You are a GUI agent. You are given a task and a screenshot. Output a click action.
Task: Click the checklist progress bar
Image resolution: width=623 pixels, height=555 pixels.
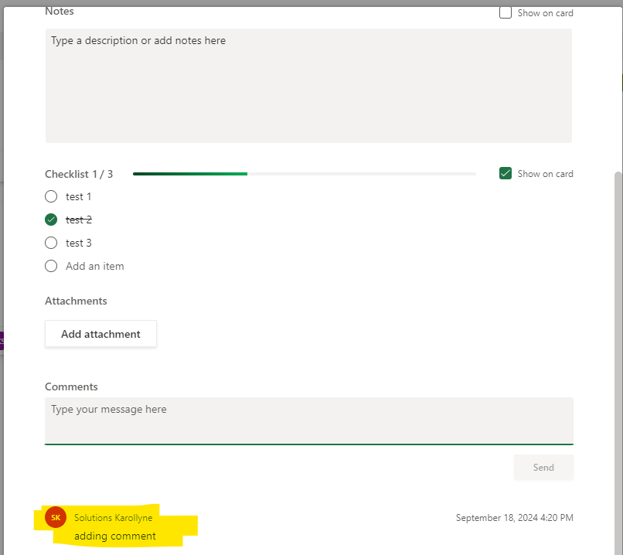(x=305, y=174)
